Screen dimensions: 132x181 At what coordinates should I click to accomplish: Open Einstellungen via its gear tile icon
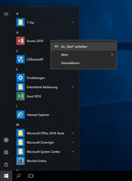tap(21, 78)
